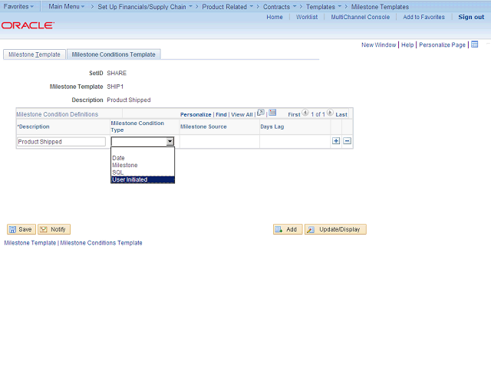
Task: Choose User Initiated condition type
Action: click(143, 179)
